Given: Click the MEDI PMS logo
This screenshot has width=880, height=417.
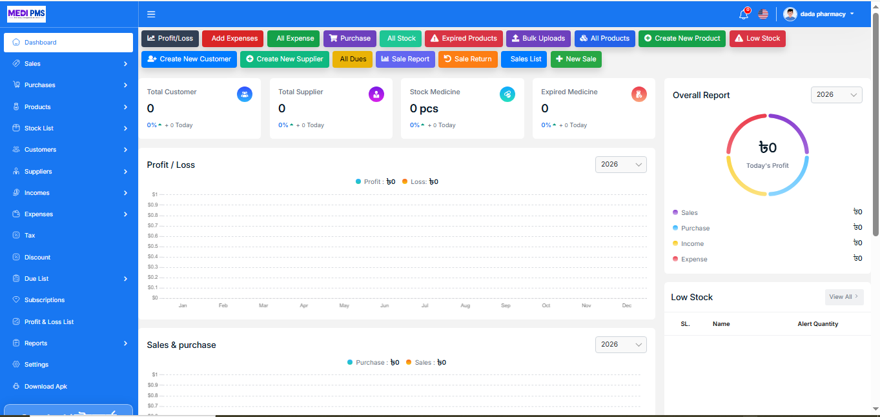Looking at the screenshot, I should pyautogui.click(x=26, y=14).
